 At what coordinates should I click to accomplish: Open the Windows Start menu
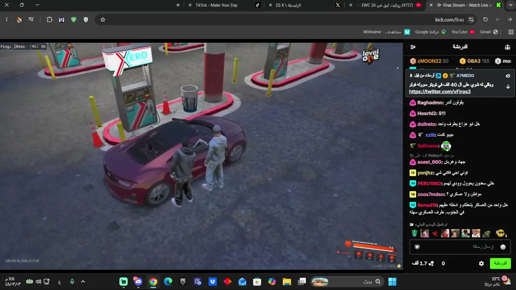click(392, 282)
